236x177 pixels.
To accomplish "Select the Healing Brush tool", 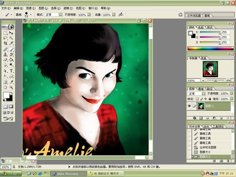I will [6, 50].
